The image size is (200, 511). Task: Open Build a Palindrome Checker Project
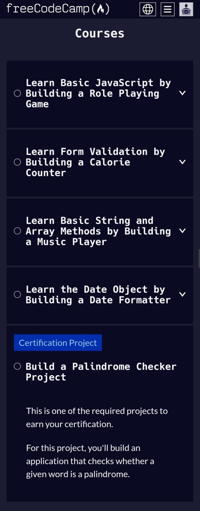[x=101, y=371]
